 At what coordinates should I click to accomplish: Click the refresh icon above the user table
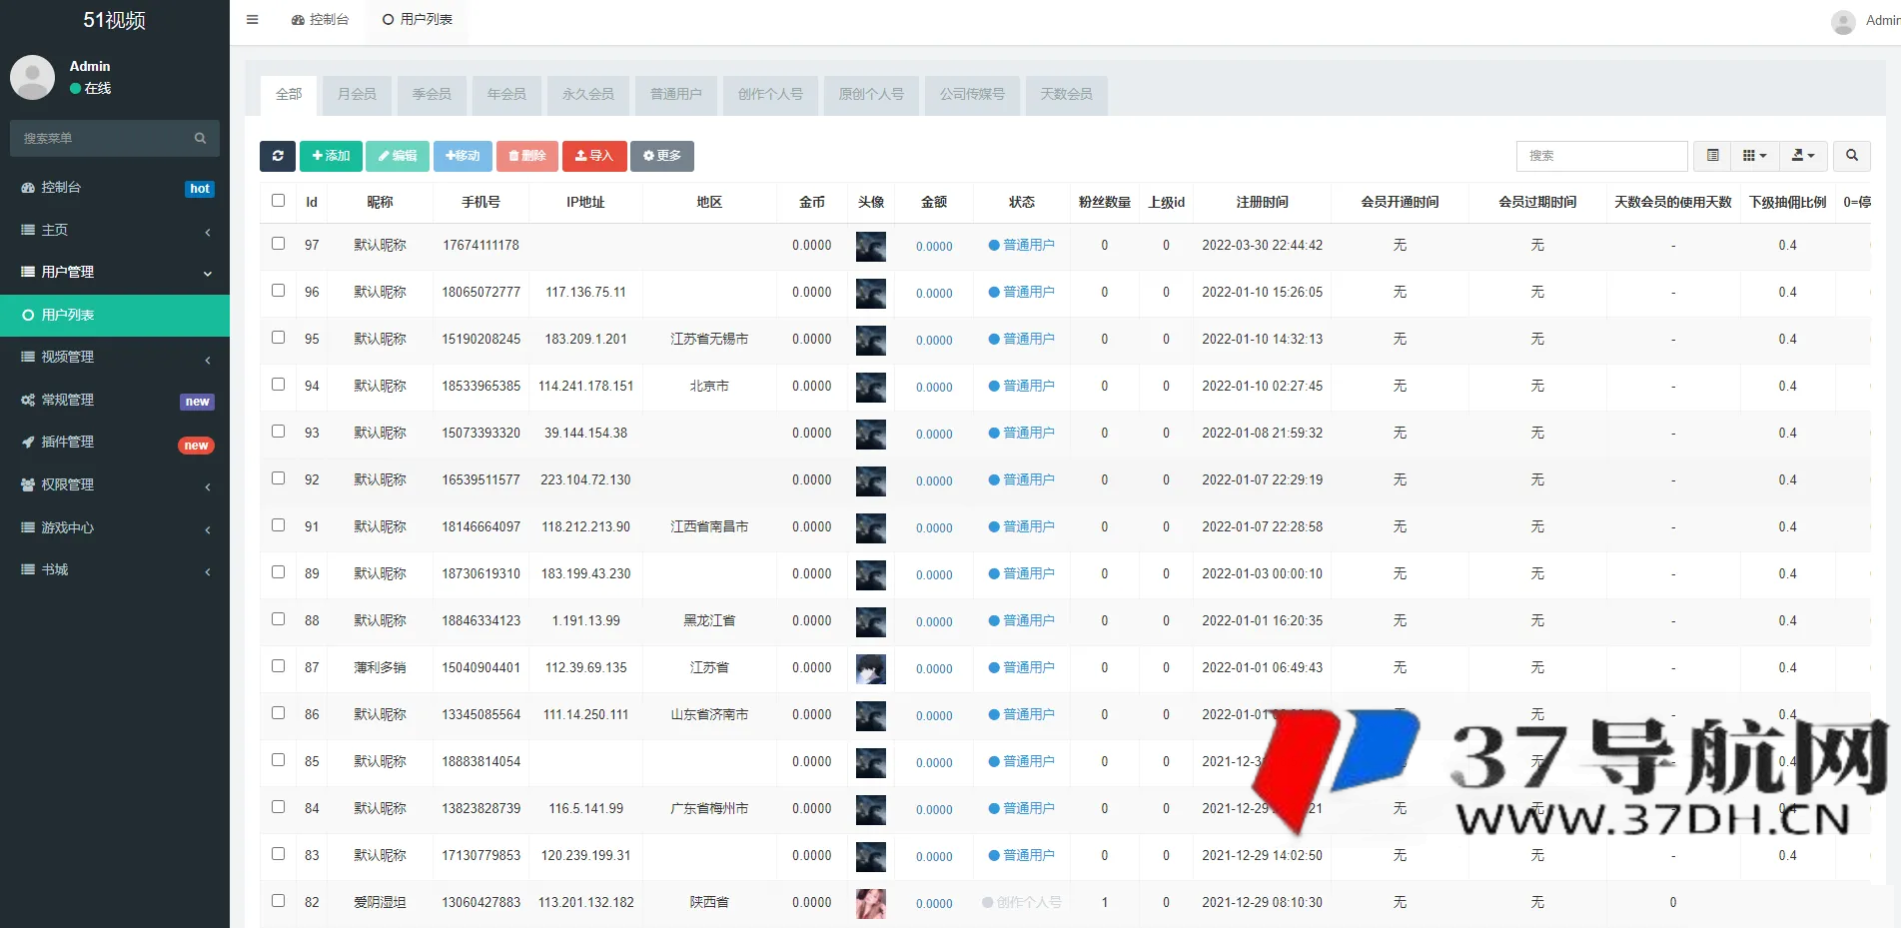coord(277,156)
